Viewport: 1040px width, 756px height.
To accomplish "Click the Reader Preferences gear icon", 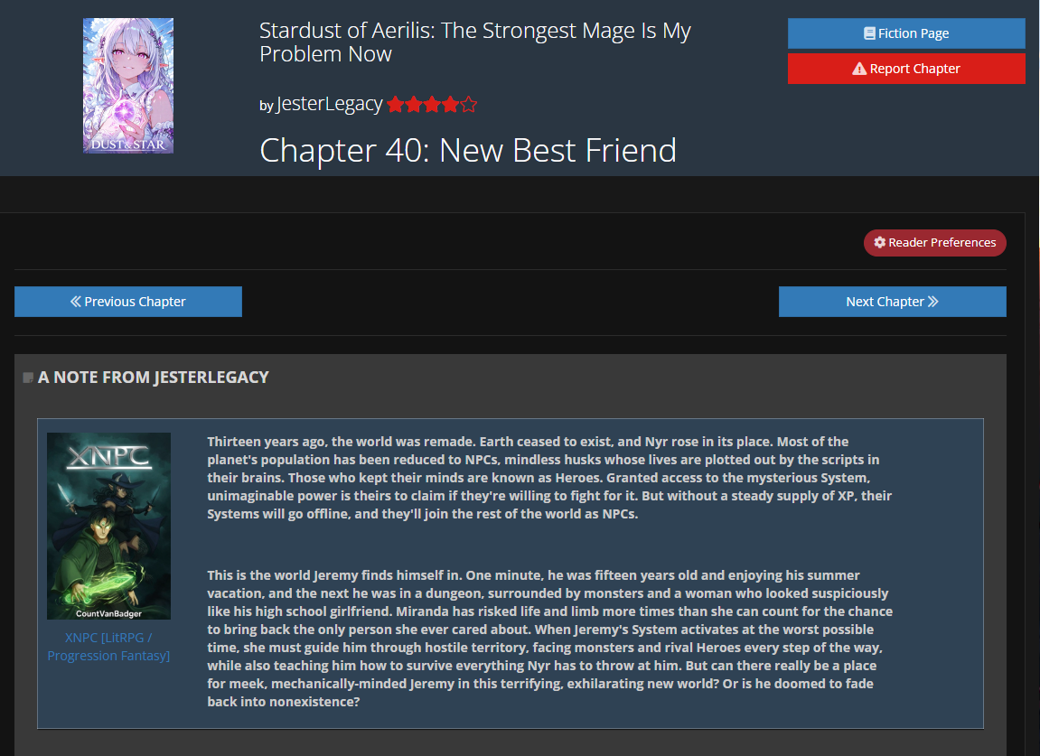I will (x=879, y=242).
